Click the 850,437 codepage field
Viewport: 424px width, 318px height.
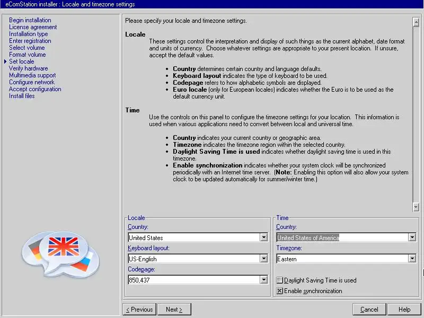click(194, 280)
